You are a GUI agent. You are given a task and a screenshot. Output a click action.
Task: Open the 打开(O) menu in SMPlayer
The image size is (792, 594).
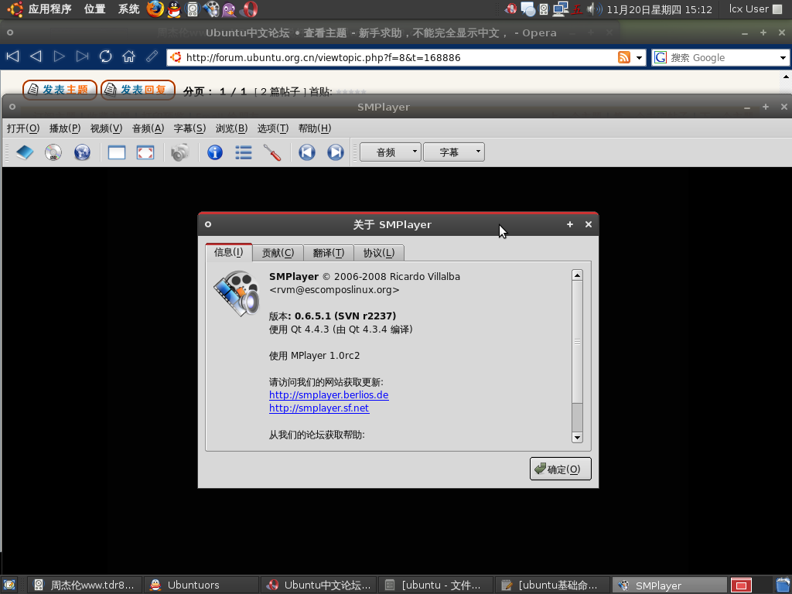pos(22,128)
